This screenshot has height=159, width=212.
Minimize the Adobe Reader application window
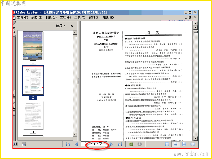pyautogui.click(x=186, y=12)
